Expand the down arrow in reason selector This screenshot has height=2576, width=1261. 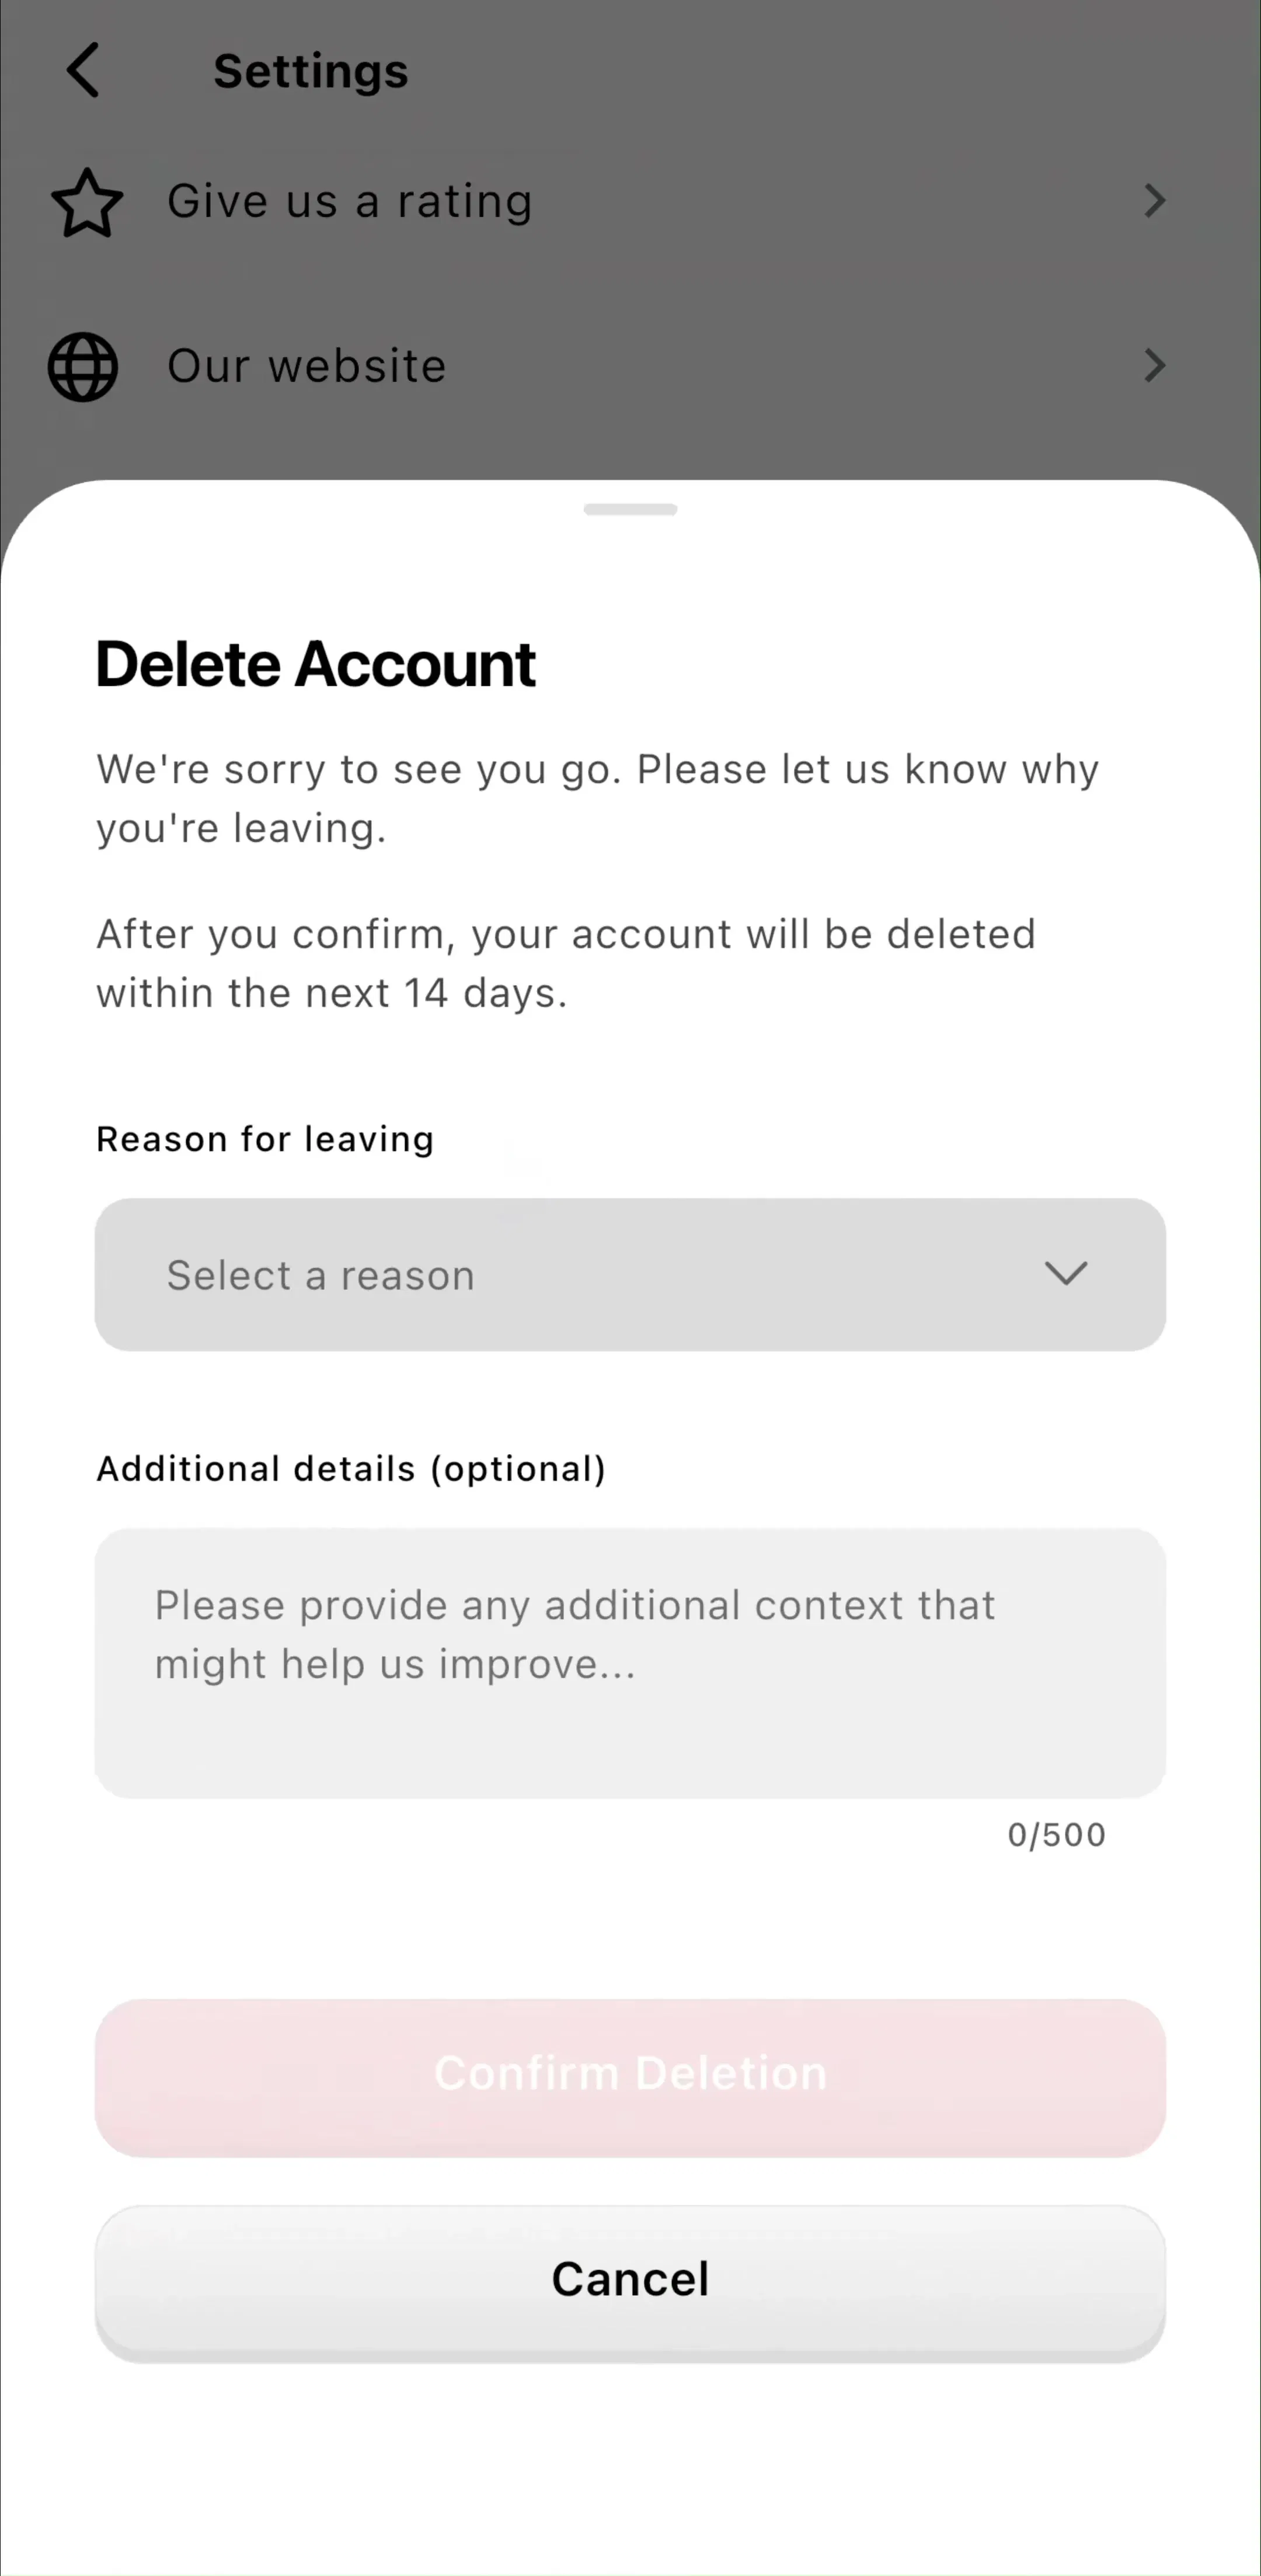(1066, 1274)
